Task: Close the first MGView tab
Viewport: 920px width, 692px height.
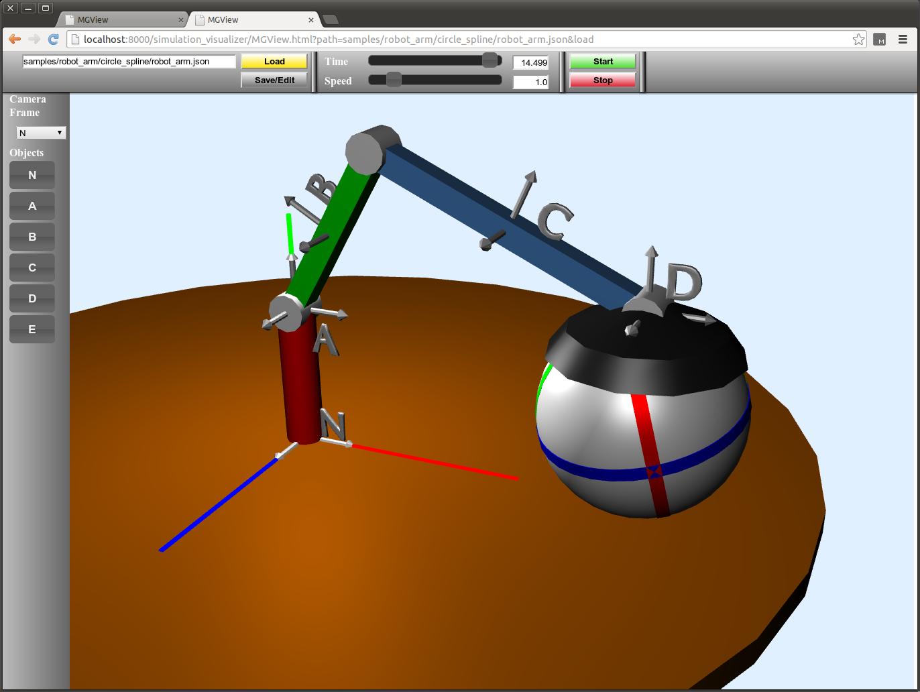Action: [x=180, y=20]
